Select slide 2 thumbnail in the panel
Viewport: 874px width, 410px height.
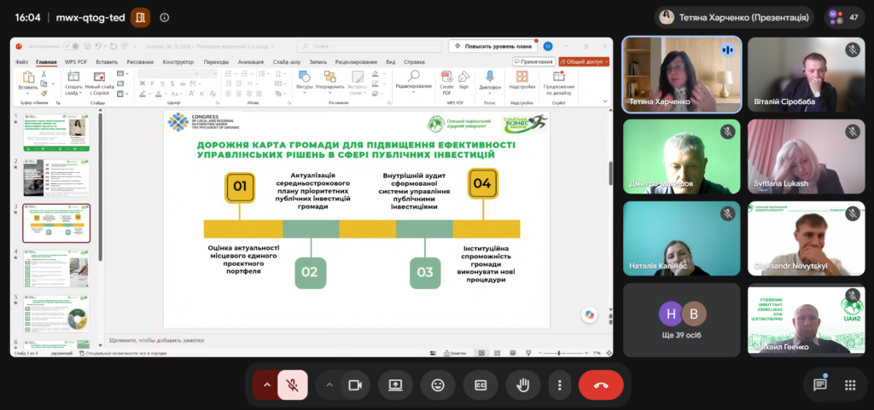pyautogui.click(x=55, y=178)
